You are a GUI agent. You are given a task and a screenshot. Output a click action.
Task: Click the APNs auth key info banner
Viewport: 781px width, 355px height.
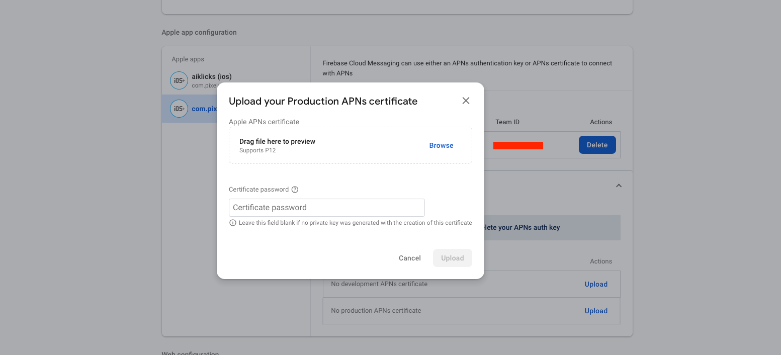click(x=551, y=228)
